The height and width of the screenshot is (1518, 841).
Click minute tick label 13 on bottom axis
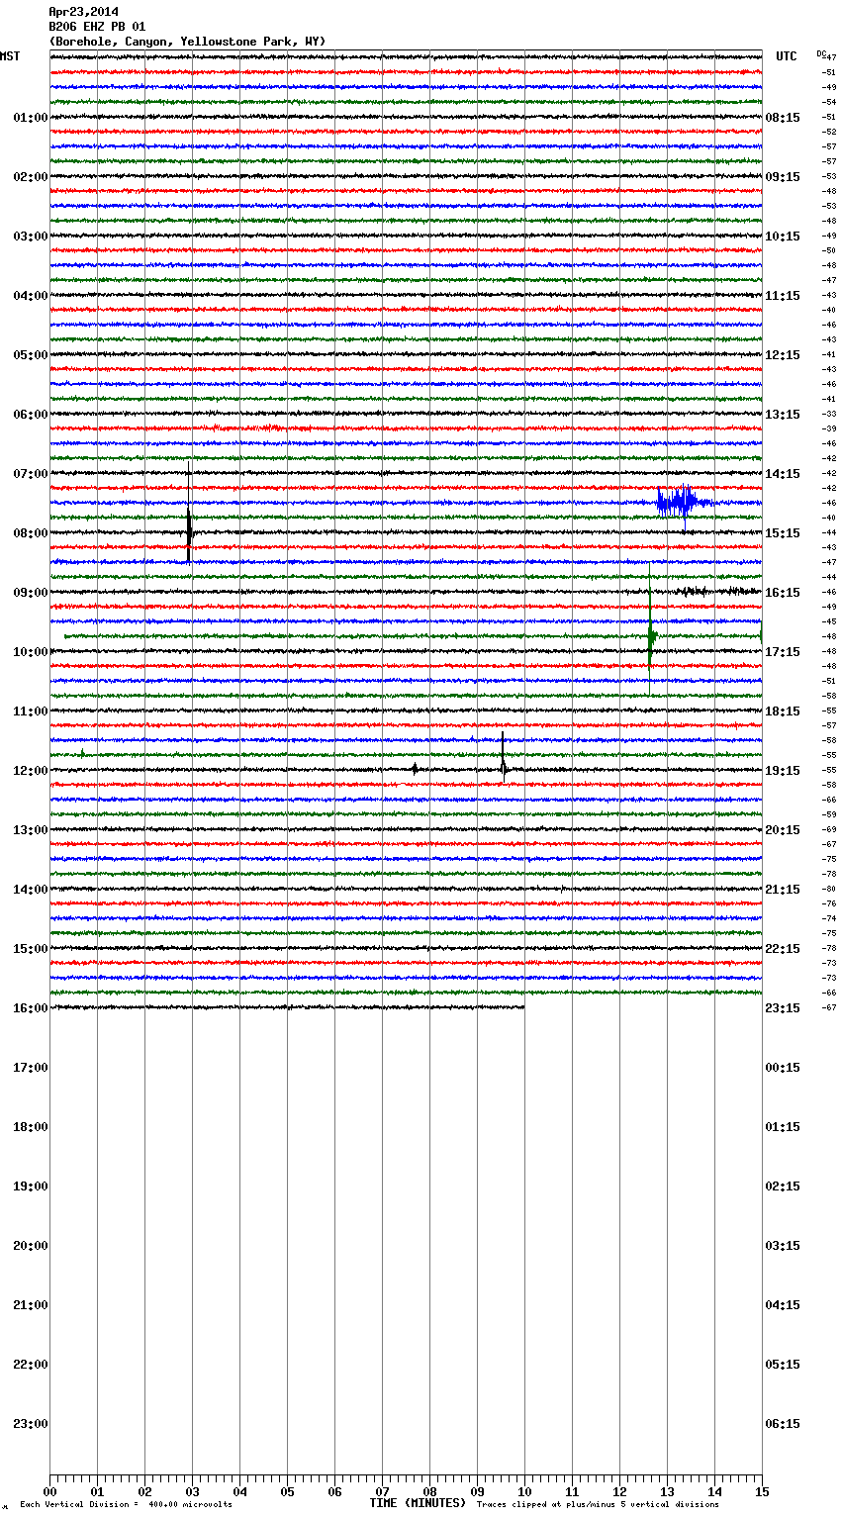[x=667, y=1491]
